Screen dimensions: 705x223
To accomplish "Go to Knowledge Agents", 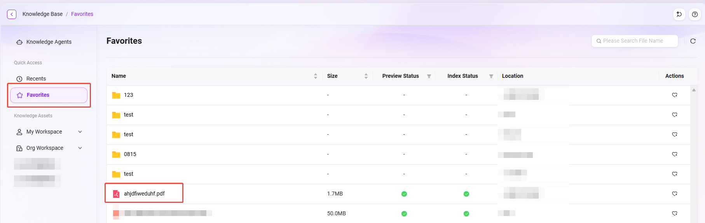I will point(49,42).
